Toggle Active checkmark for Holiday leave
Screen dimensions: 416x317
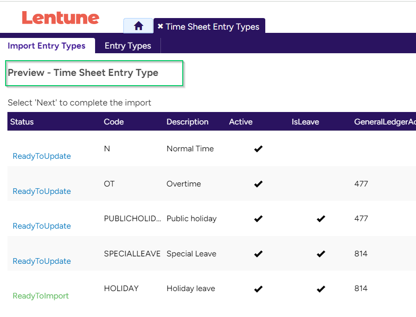click(258, 289)
